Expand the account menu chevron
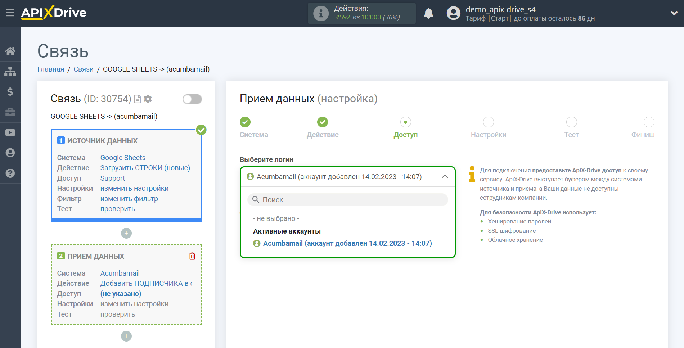Screen dimensions: 684x348 click(674, 13)
